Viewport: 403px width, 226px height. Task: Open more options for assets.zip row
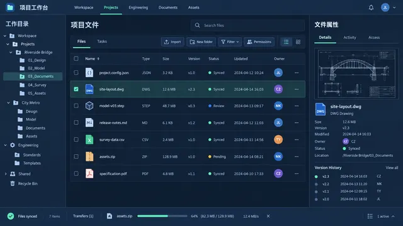pos(297,156)
